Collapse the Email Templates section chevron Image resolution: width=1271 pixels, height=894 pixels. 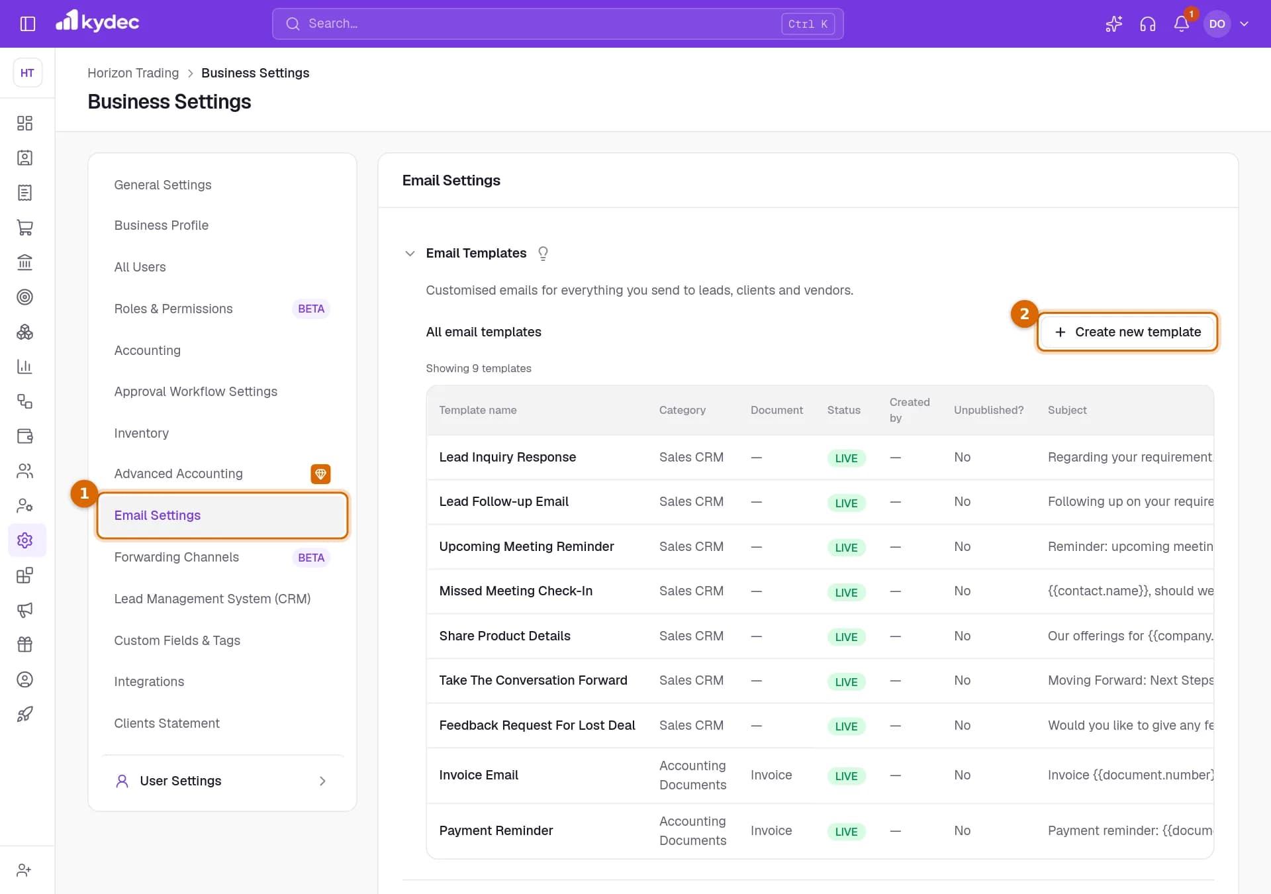tap(410, 254)
